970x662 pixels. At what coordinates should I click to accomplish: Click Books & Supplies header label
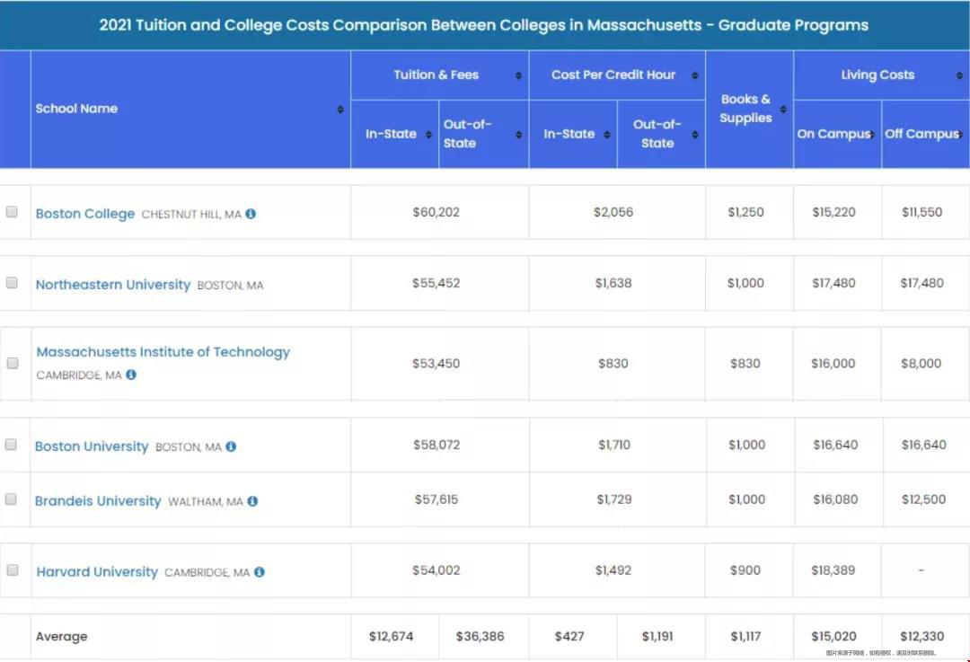point(745,109)
